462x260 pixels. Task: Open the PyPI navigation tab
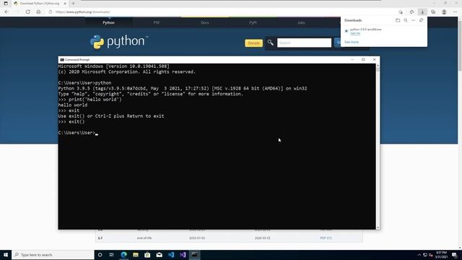(253, 22)
